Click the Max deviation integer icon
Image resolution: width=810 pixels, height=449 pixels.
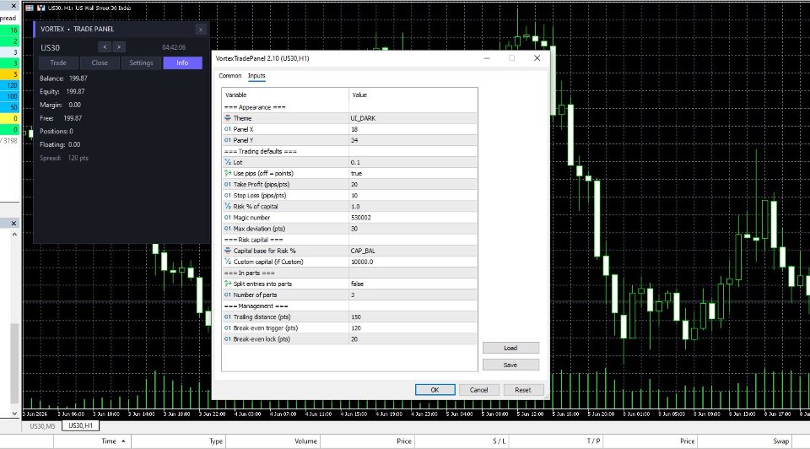click(x=228, y=229)
